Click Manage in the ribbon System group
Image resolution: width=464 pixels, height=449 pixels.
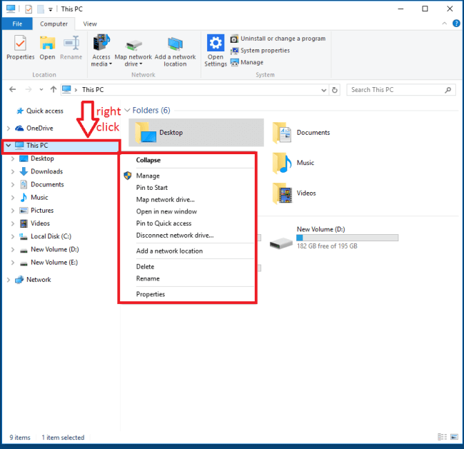point(247,62)
